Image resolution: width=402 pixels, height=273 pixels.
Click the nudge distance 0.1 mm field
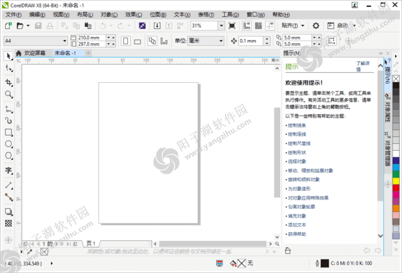(251, 41)
